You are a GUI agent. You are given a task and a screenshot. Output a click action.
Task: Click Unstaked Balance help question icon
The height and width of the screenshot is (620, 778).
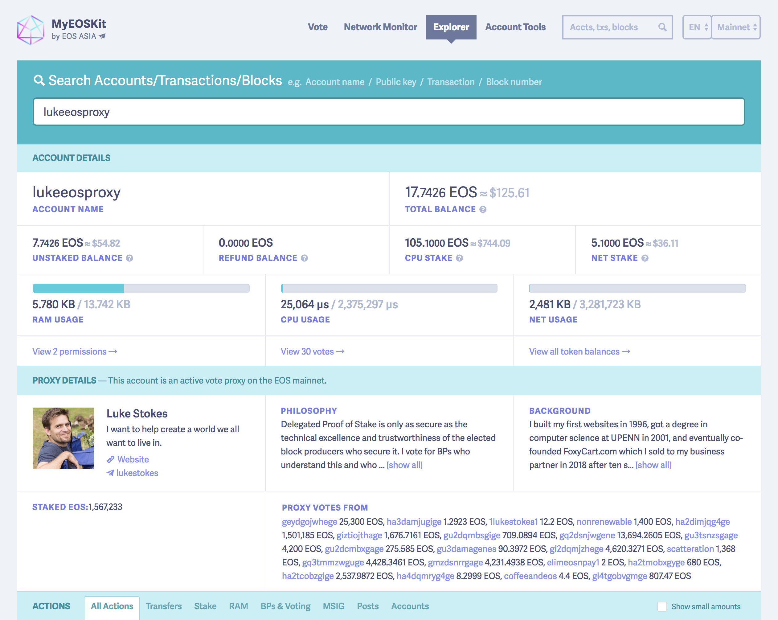click(129, 258)
